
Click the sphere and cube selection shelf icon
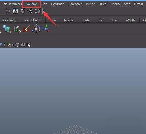tap(7, 28)
